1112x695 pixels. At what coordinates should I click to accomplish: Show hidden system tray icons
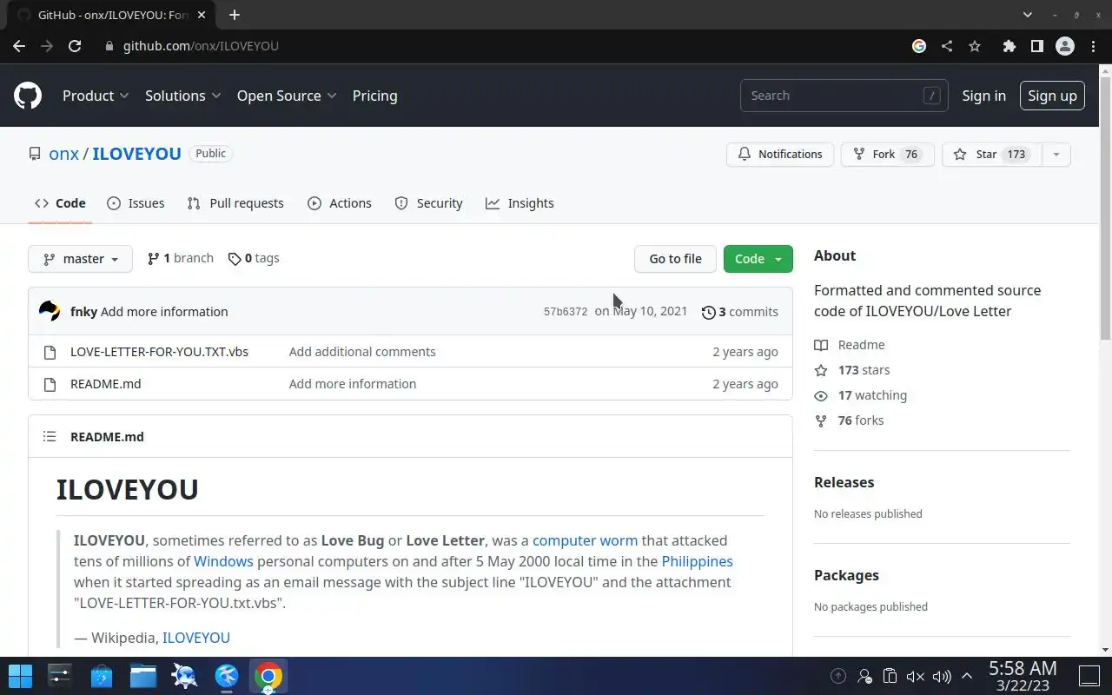tap(966, 676)
